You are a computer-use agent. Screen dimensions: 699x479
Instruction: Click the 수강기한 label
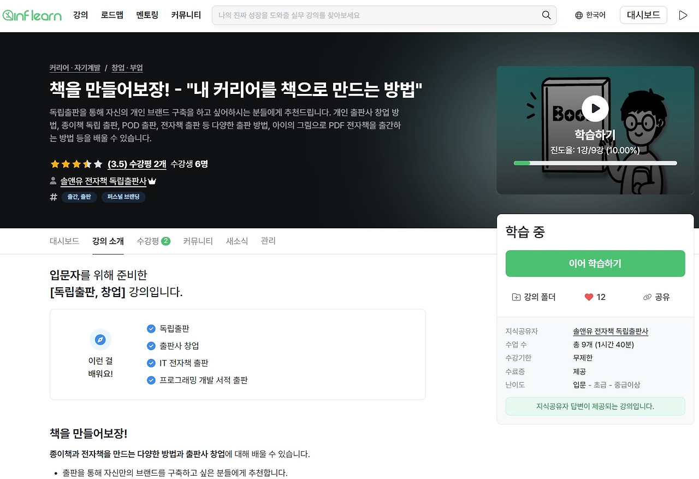coord(518,358)
